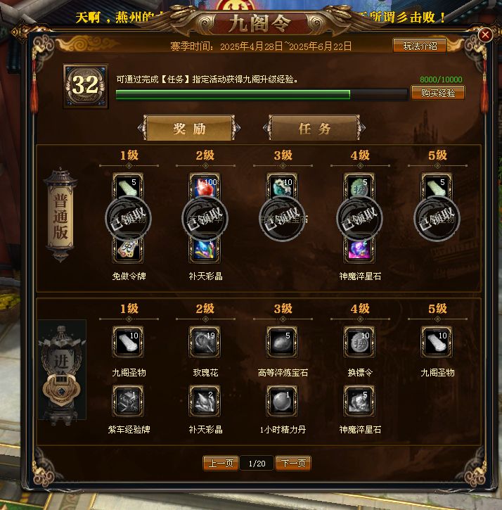
Task: Click the 九阁圣物 icon in advanced level 1
Action: (128, 342)
